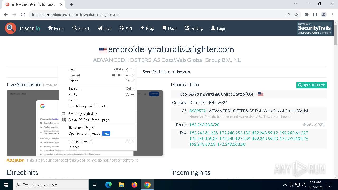Open Chrome three-dot menu
This screenshot has width=338, height=190.
(x=332, y=15)
